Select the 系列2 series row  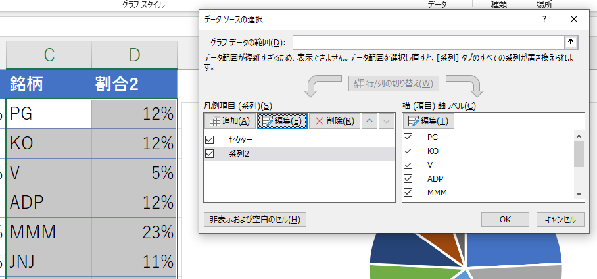pyautogui.click(x=299, y=153)
